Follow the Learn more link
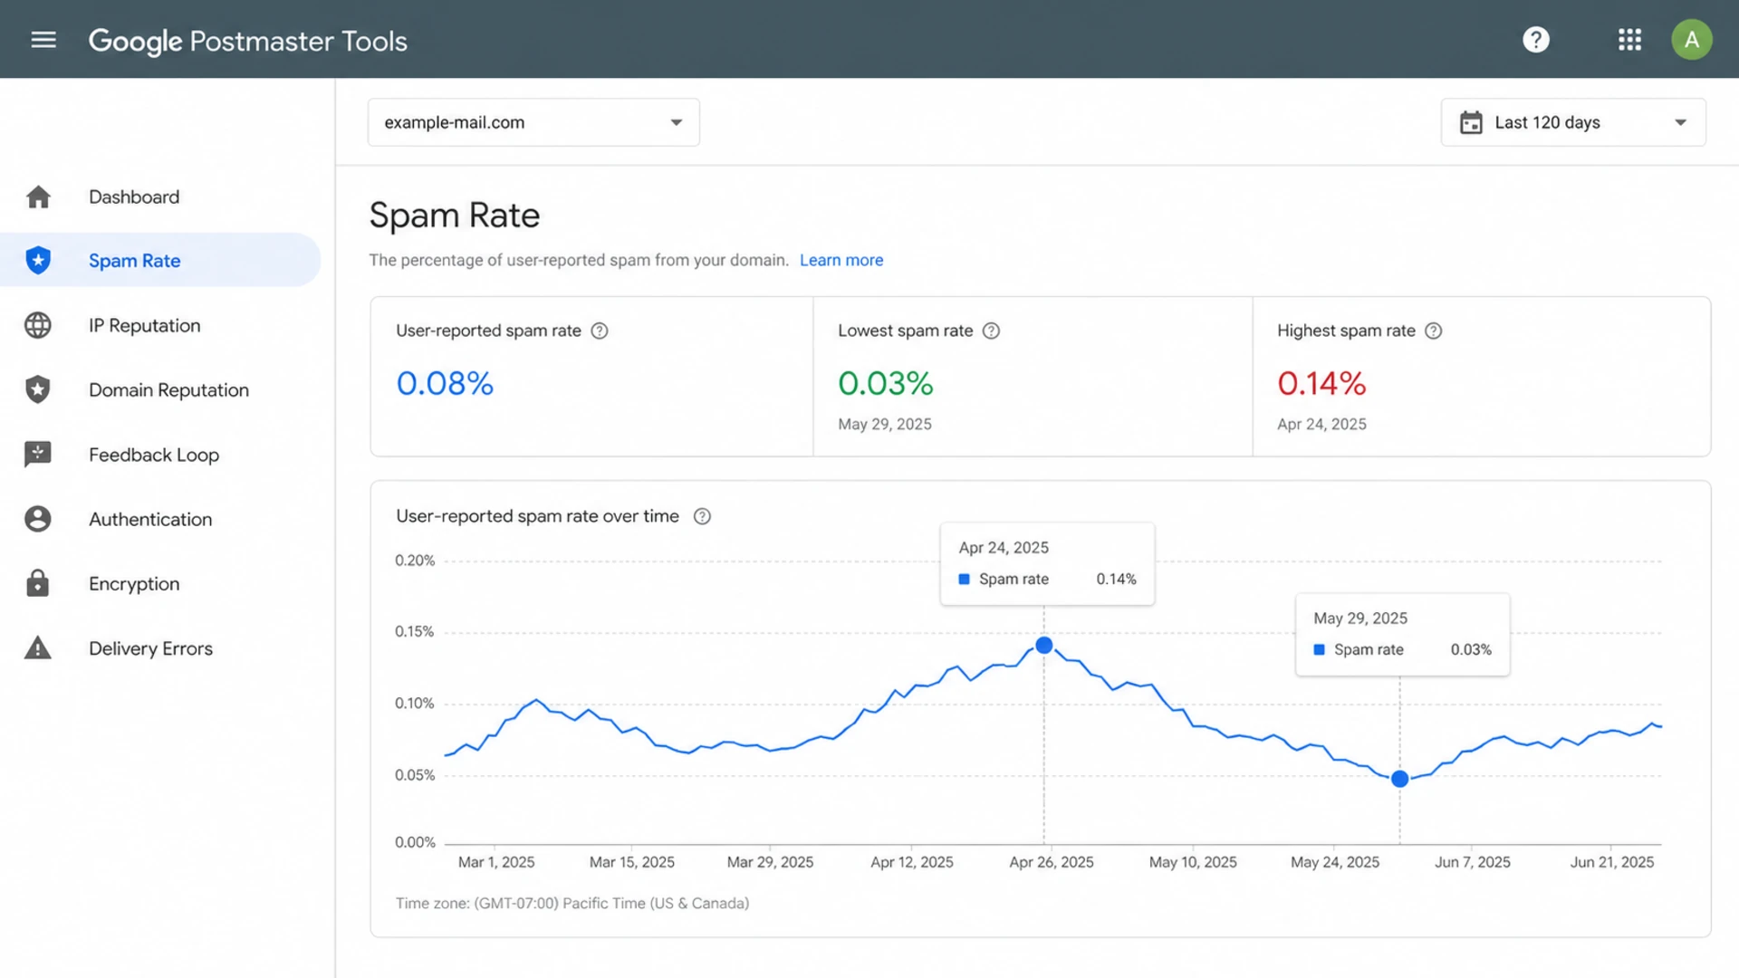This screenshot has height=978, width=1739. 841,260
